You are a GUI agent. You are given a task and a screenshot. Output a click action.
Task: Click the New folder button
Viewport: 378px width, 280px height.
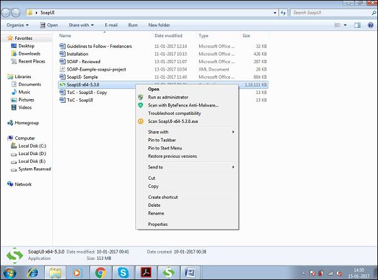[x=159, y=25]
